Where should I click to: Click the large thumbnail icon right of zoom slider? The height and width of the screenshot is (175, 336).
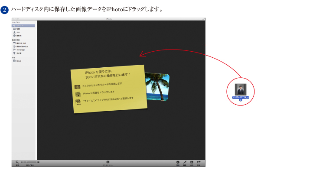click(38, 162)
